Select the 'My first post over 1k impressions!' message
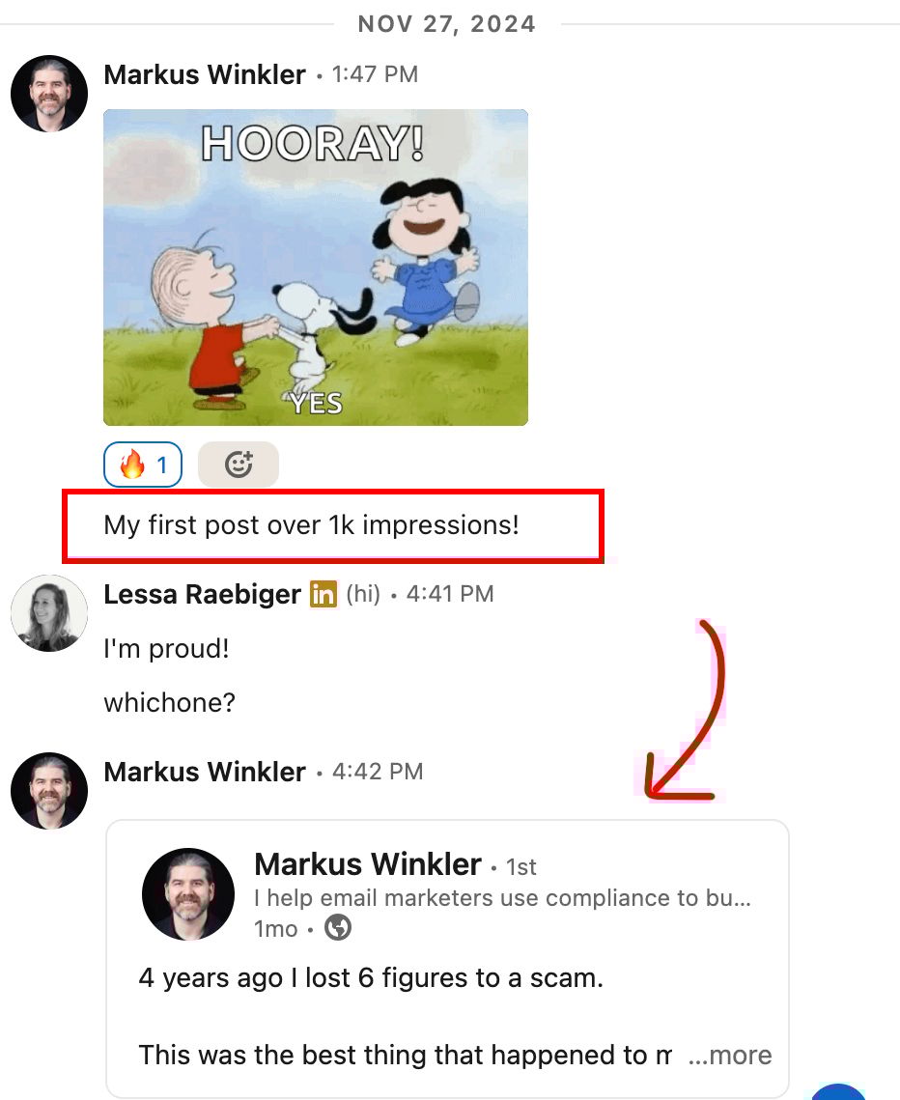The width and height of the screenshot is (900, 1100). click(x=312, y=524)
